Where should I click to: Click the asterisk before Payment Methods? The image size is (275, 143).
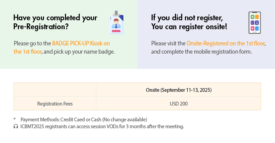15,120
